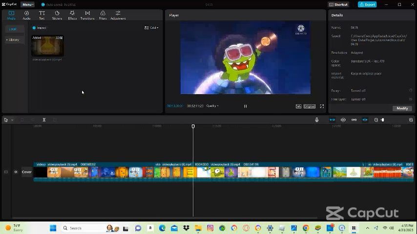
Task: Open the Windows Start menu
Action: [53, 228]
